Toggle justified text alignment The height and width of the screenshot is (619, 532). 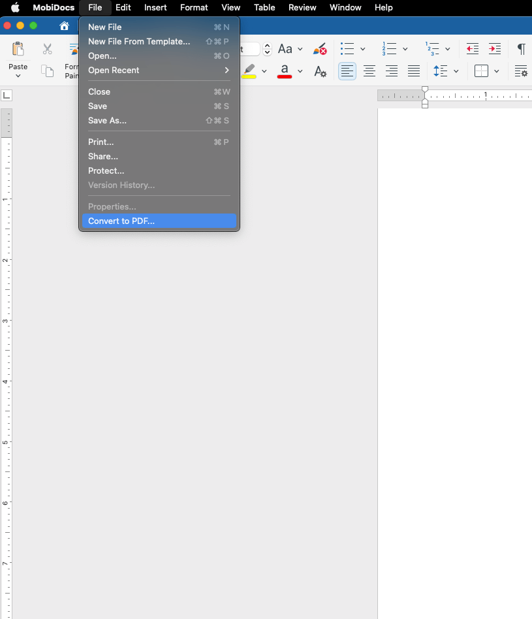414,71
